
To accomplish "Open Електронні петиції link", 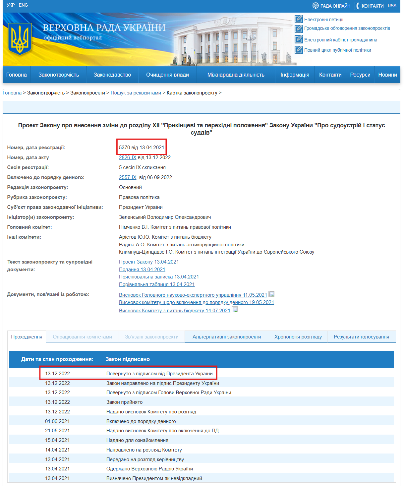I will 324,20.
